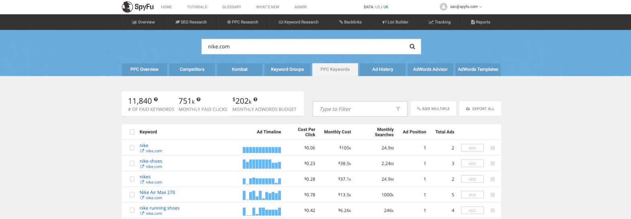Toggle the select-all keywords checkbox
Viewport: 631px width, 219px height.
(x=132, y=132)
